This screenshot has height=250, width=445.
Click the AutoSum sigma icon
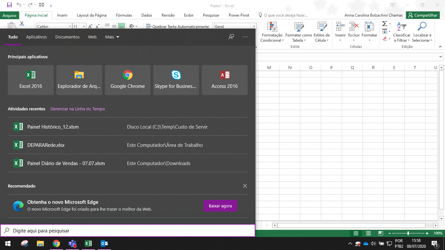(384, 24)
